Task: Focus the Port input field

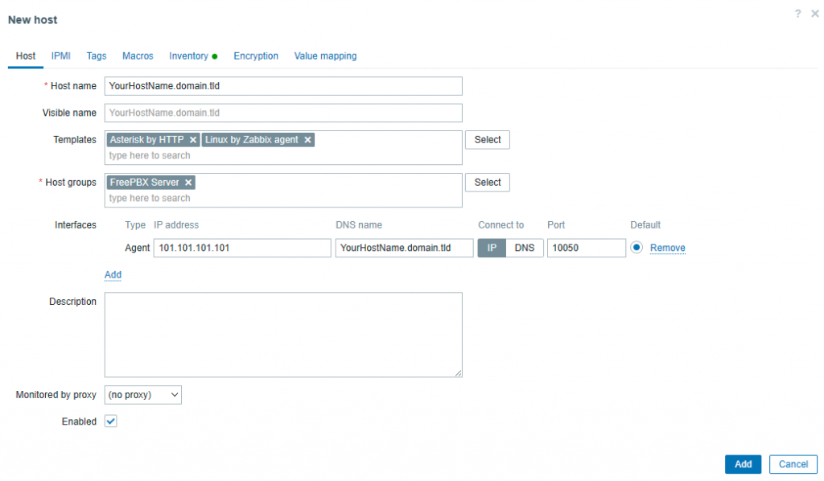Action: click(586, 248)
